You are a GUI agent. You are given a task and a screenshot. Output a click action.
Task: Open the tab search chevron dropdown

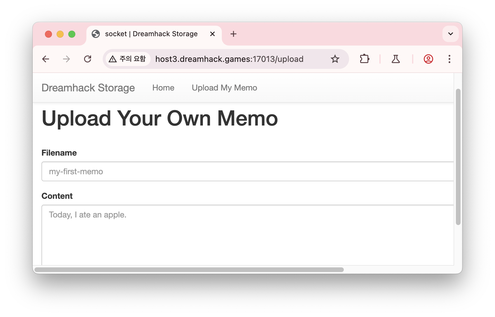point(450,34)
